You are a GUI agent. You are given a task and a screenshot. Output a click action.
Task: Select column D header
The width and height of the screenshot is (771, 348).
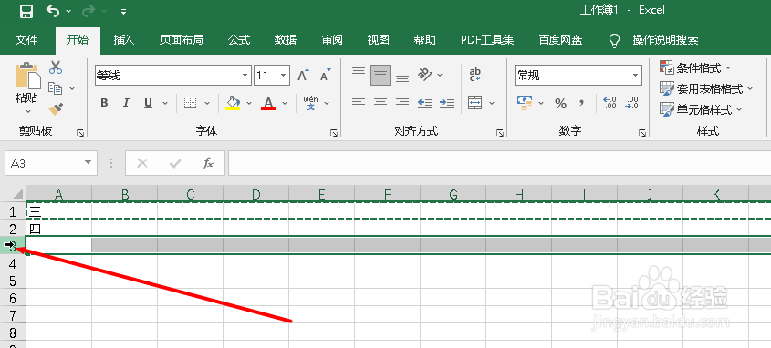point(256,194)
